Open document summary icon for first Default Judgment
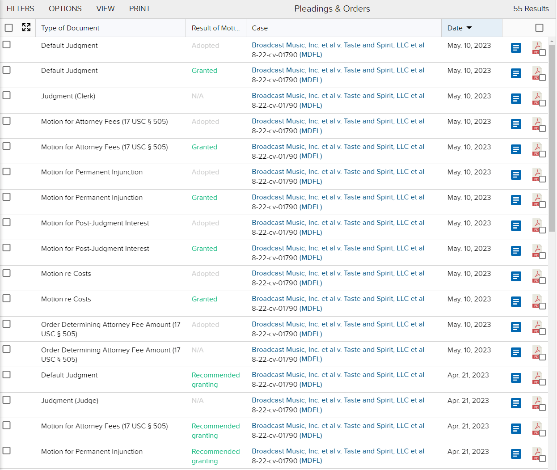 516,48
